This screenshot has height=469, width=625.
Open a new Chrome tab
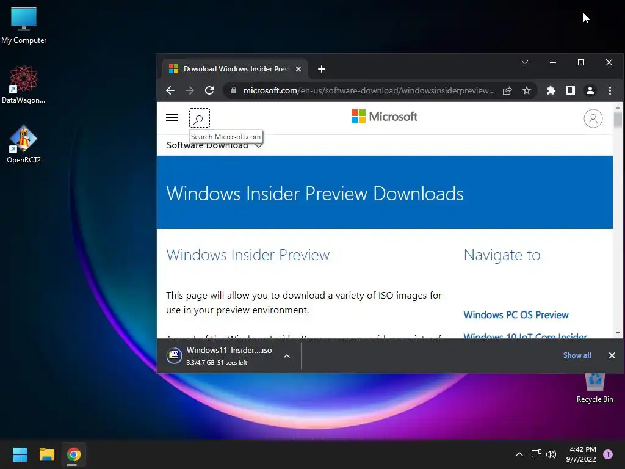coord(321,69)
